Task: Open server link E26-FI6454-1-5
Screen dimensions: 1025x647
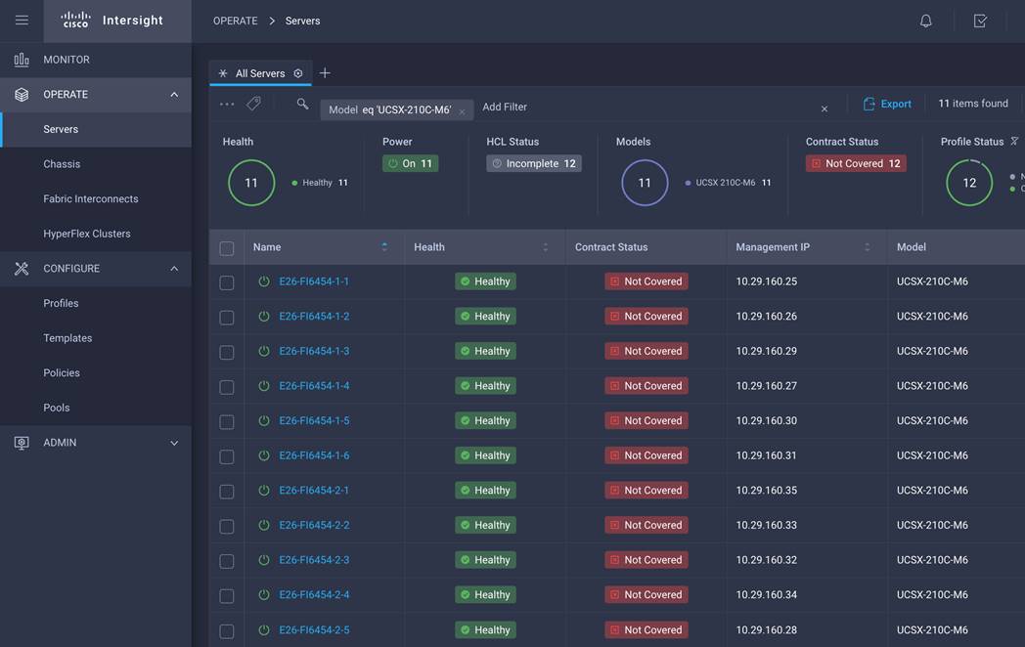Action: pyautogui.click(x=314, y=421)
